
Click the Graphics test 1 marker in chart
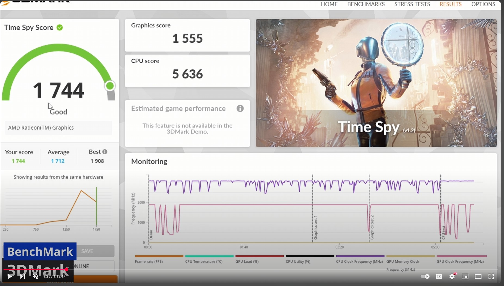[316, 227]
